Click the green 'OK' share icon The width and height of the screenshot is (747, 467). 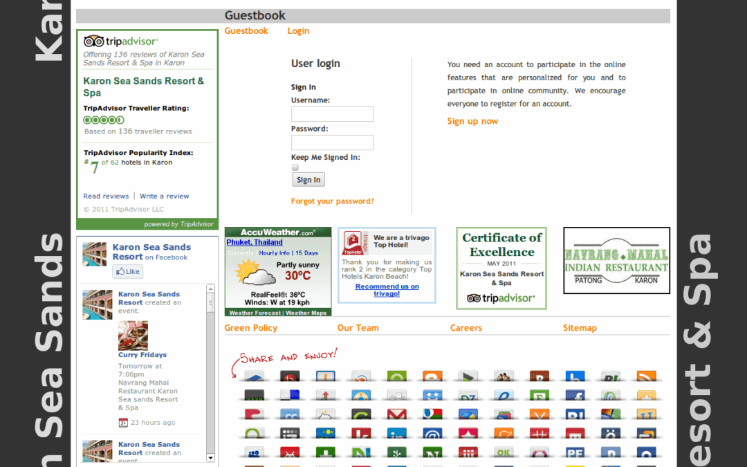coord(504,452)
